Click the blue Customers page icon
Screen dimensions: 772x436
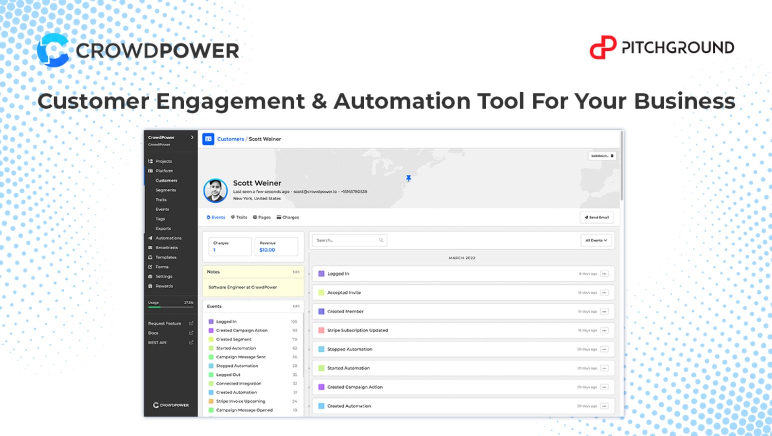[208, 139]
